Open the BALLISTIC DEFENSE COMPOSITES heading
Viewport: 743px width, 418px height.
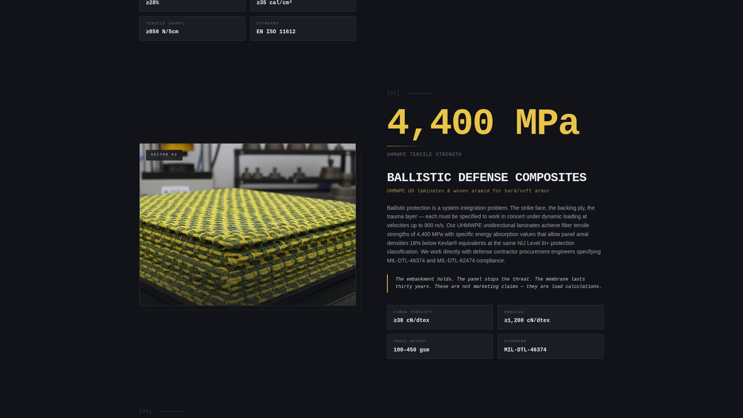pos(487,178)
